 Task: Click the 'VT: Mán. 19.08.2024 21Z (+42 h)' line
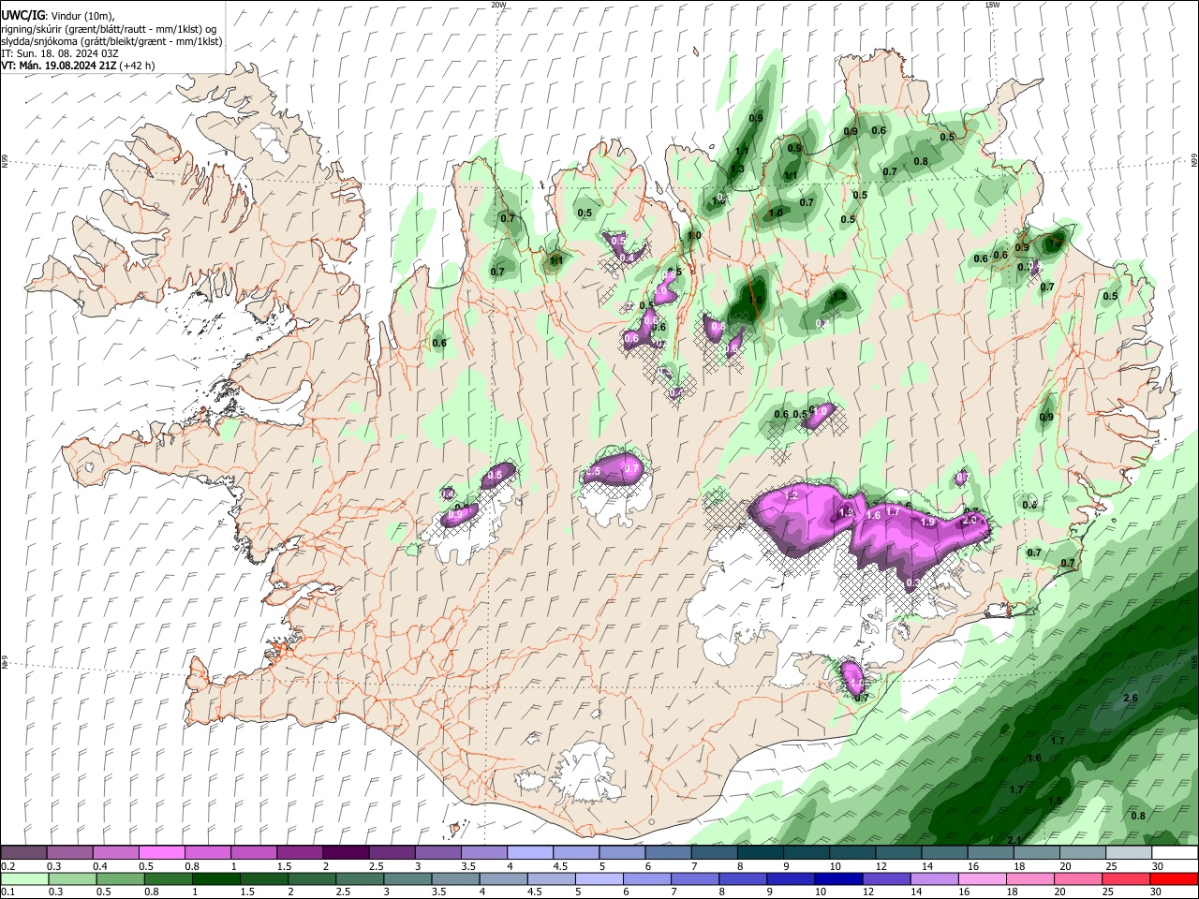pyautogui.click(x=78, y=66)
